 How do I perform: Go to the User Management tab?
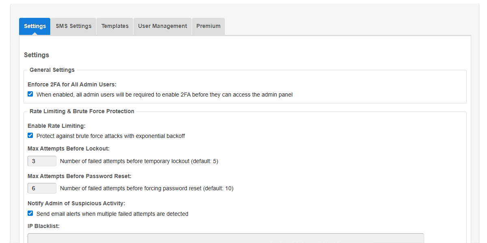click(162, 26)
